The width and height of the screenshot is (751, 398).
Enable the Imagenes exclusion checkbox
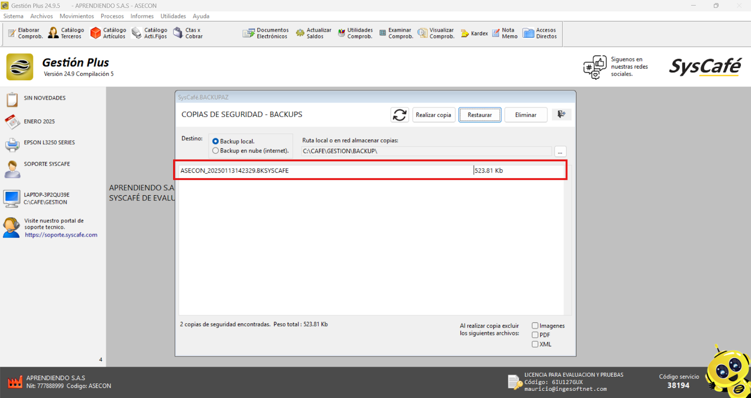pyautogui.click(x=535, y=326)
